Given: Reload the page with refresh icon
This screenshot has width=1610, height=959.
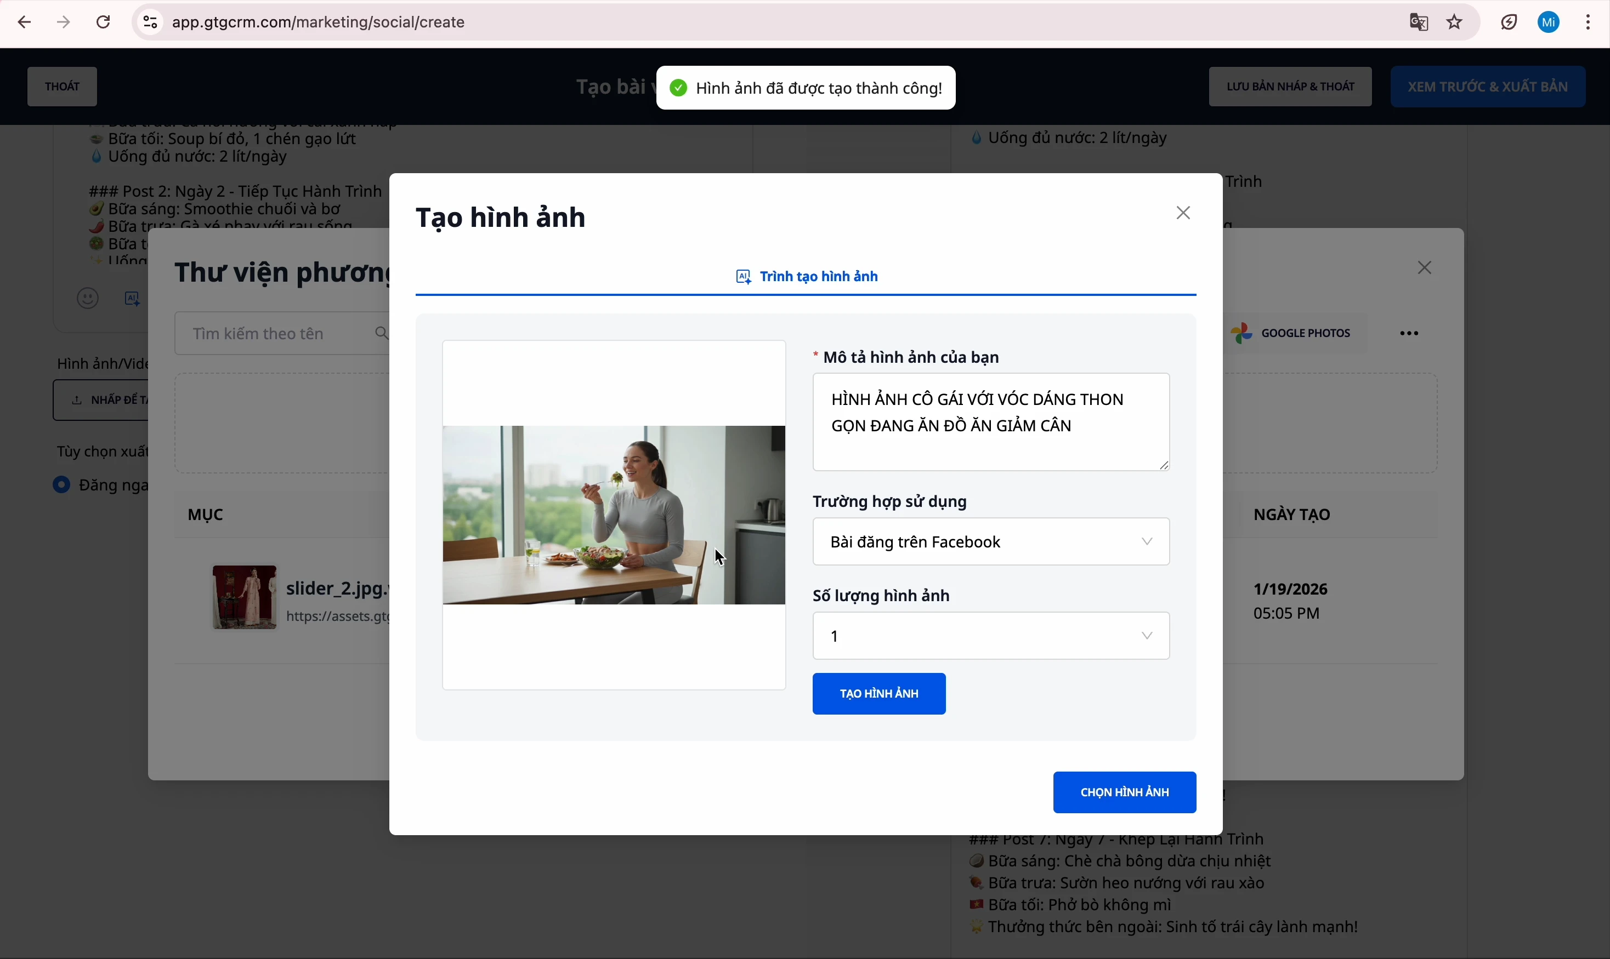Looking at the screenshot, I should (104, 22).
